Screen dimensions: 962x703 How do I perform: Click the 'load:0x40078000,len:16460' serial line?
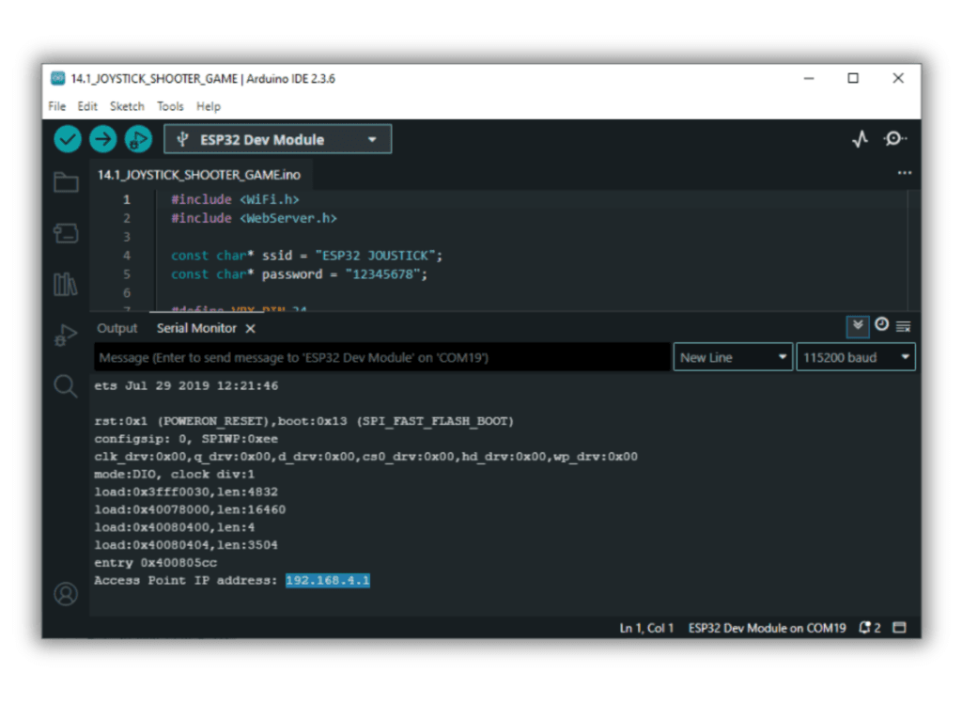[190, 509]
